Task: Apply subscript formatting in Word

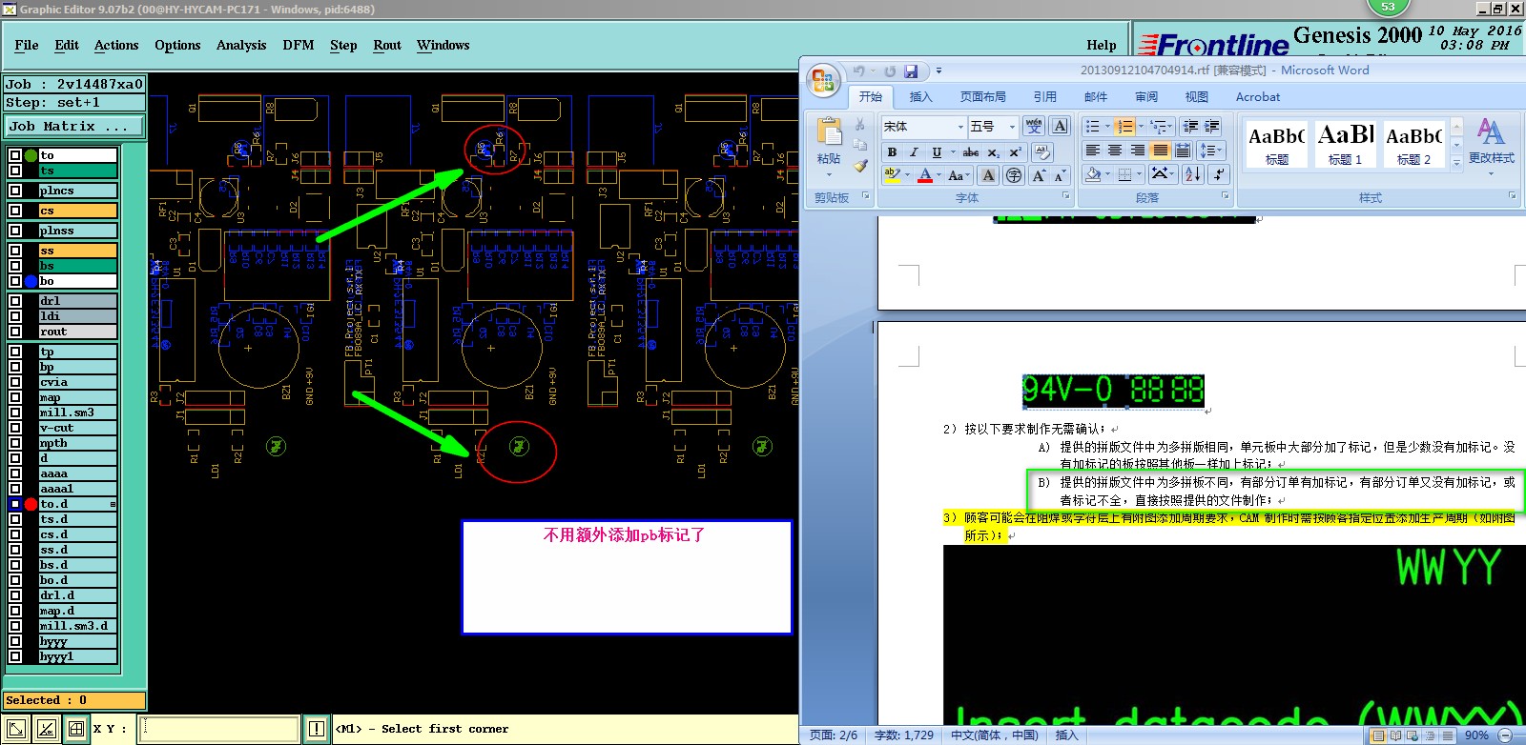Action: [993, 152]
